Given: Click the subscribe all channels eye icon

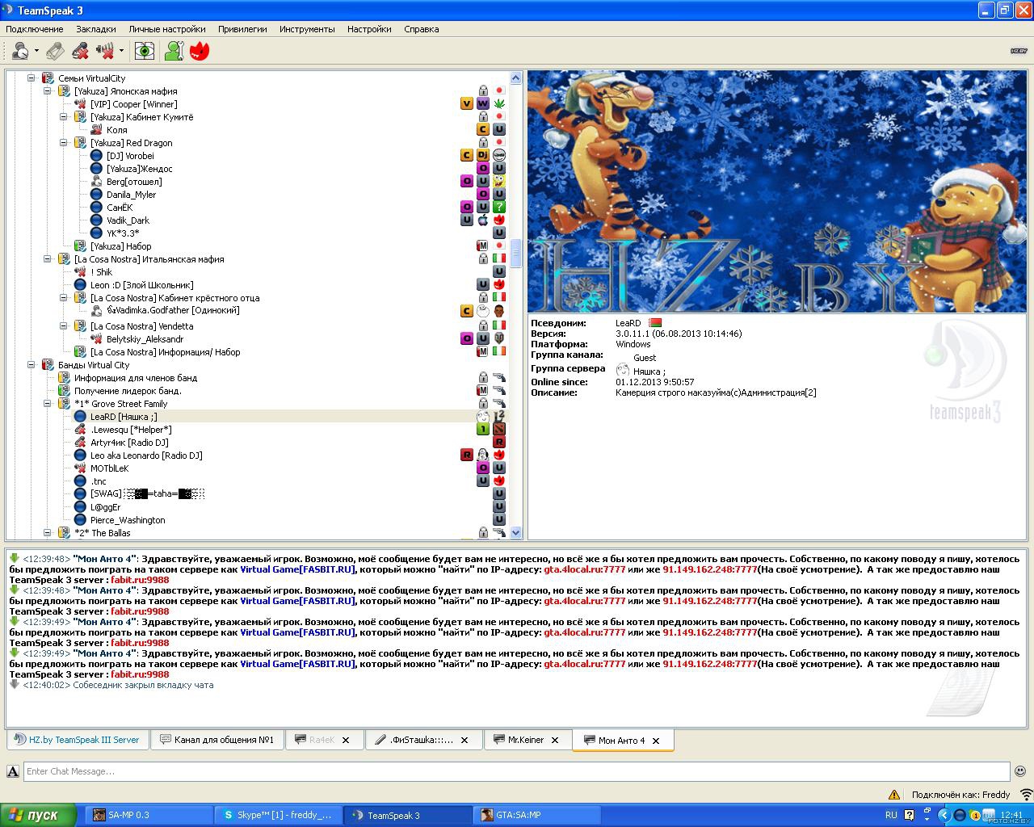Looking at the screenshot, I should point(145,51).
